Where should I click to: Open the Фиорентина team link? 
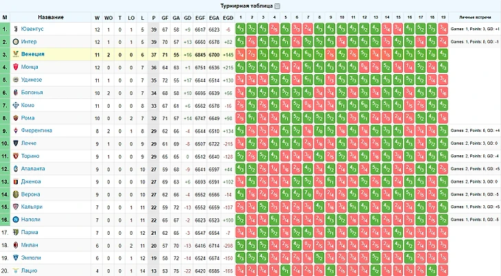[36, 130]
